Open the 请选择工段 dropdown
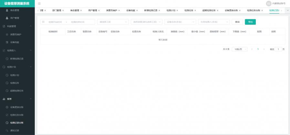Screen dimensions: 290x135 pos(113,22)
